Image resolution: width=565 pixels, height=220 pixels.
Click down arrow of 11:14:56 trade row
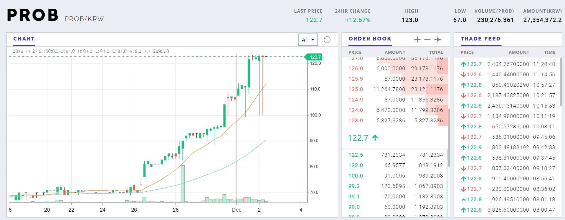click(x=463, y=75)
